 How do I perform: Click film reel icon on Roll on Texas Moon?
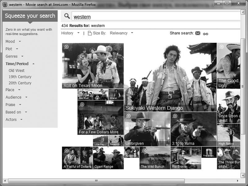66,47
